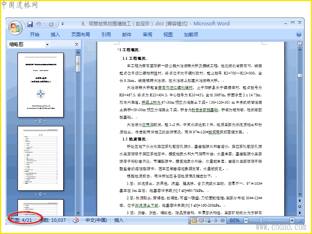This screenshot has height=234, width=312.
Task: Go to the 加载项 ribbon tab
Action: (x=191, y=35)
